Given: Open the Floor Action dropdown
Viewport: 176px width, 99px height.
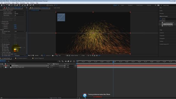Looking at the screenshot, I should [20, 15].
